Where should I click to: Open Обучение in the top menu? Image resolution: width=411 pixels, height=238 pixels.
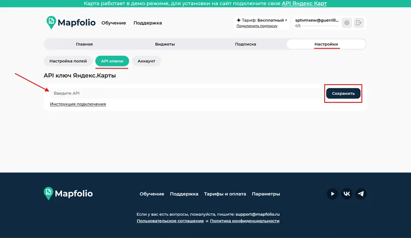coord(114,23)
